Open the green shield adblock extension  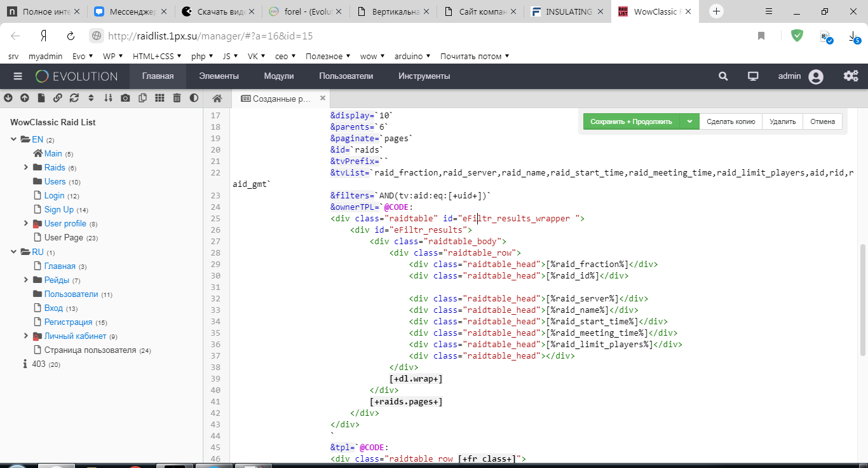[797, 36]
